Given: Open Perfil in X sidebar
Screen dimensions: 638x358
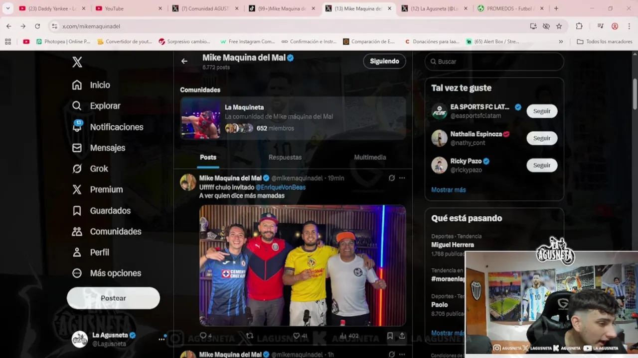Looking at the screenshot, I should [x=90, y=252].
